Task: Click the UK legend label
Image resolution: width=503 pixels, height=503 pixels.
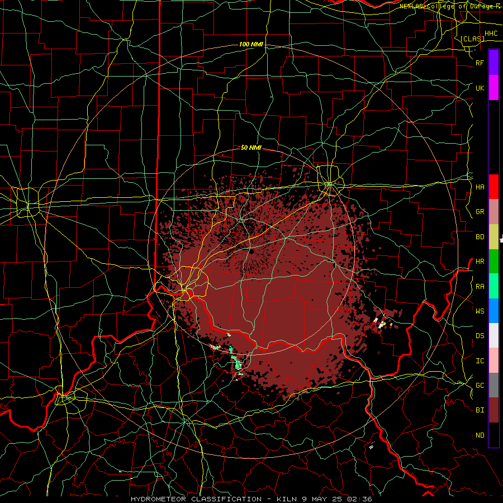Action: pyautogui.click(x=480, y=88)
